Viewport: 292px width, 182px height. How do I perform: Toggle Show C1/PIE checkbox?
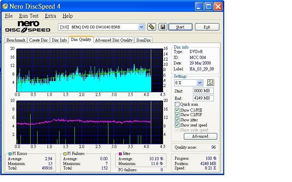(177, 110)
